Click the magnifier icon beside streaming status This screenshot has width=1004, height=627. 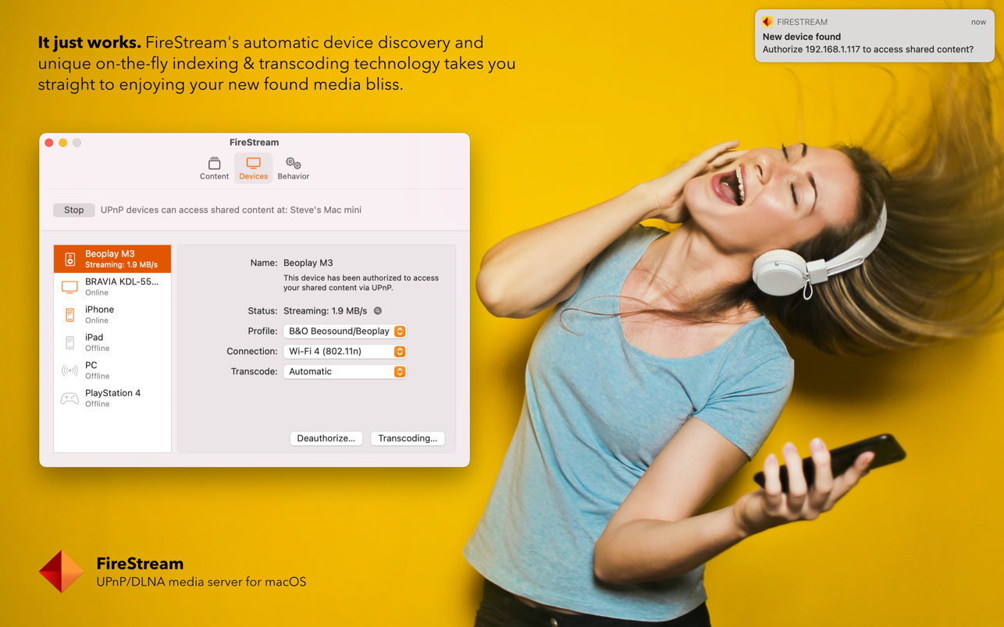[378, 311]
